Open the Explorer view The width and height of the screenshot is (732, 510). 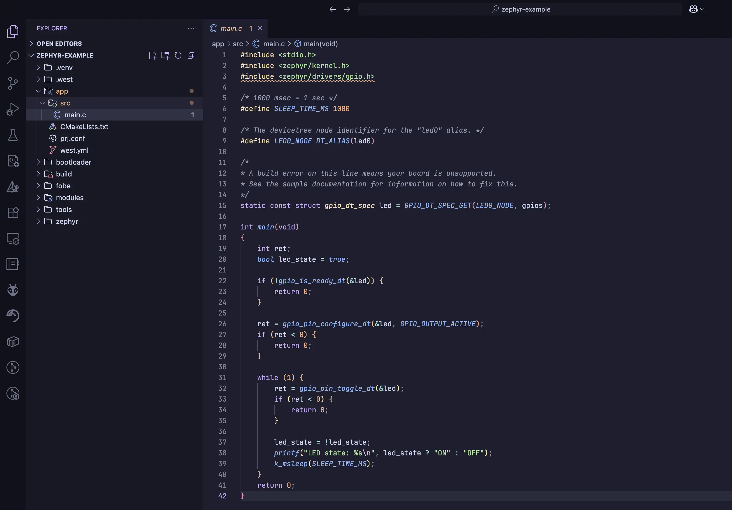tap(13, 31)
